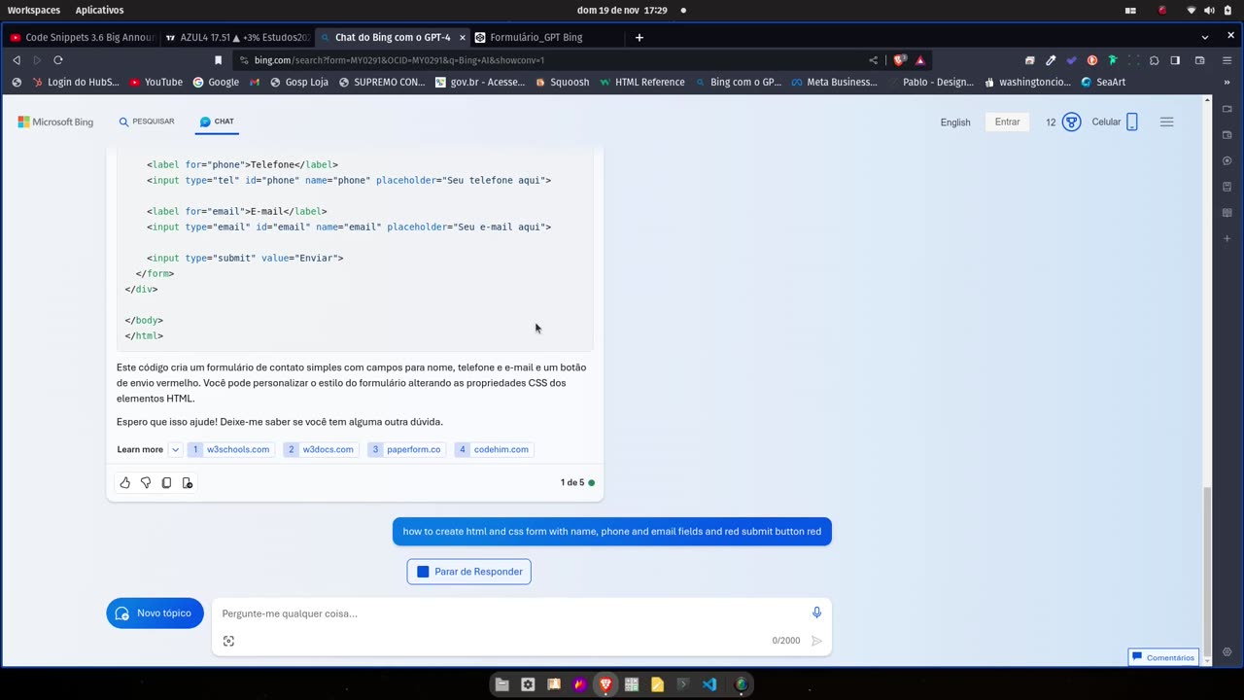This screenshot has width=1244, height=700.
Task: Click the Brave Shields lion icon
Action: [899, 60]
